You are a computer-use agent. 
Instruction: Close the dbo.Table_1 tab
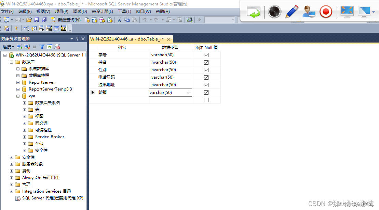(169, 39)
